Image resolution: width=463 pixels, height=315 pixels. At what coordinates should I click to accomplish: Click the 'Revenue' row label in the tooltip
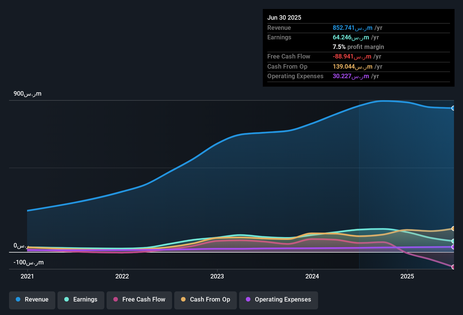pyautogui.click(x=279, y=28)
